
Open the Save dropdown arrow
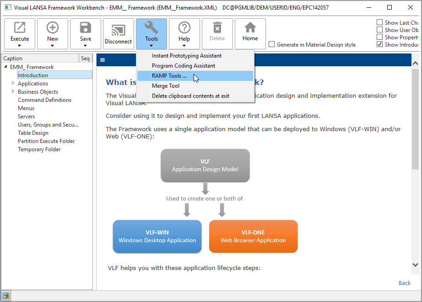[85, 46]
